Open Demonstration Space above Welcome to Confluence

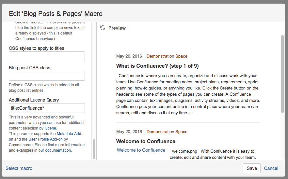[167, 132]
